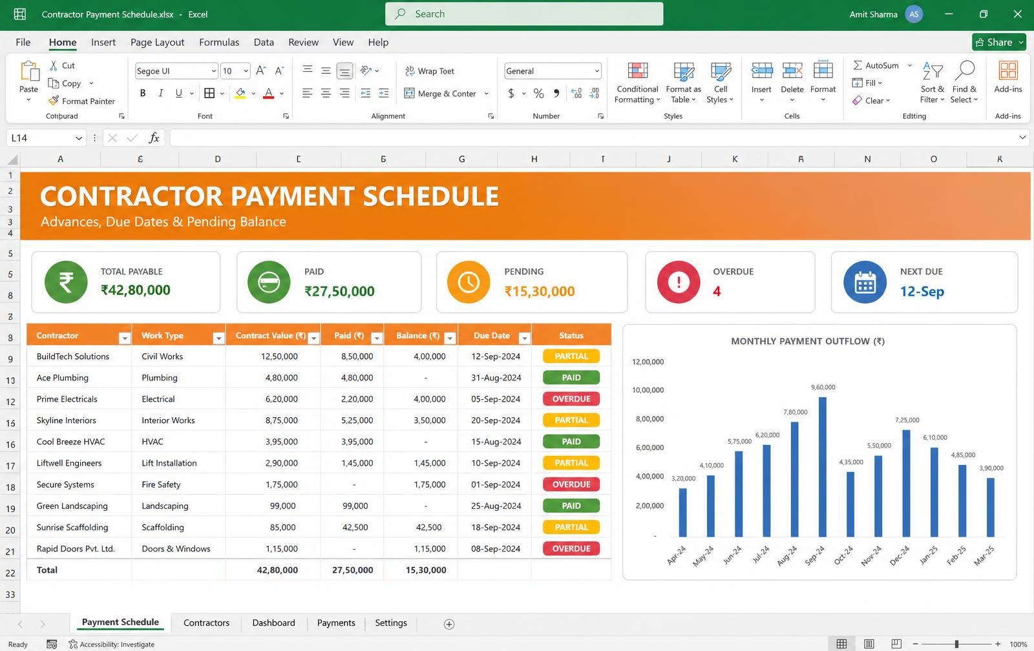Screen dimensions: 1034x651
Task: Click the Merge & Center button
Action: [441, 94]
